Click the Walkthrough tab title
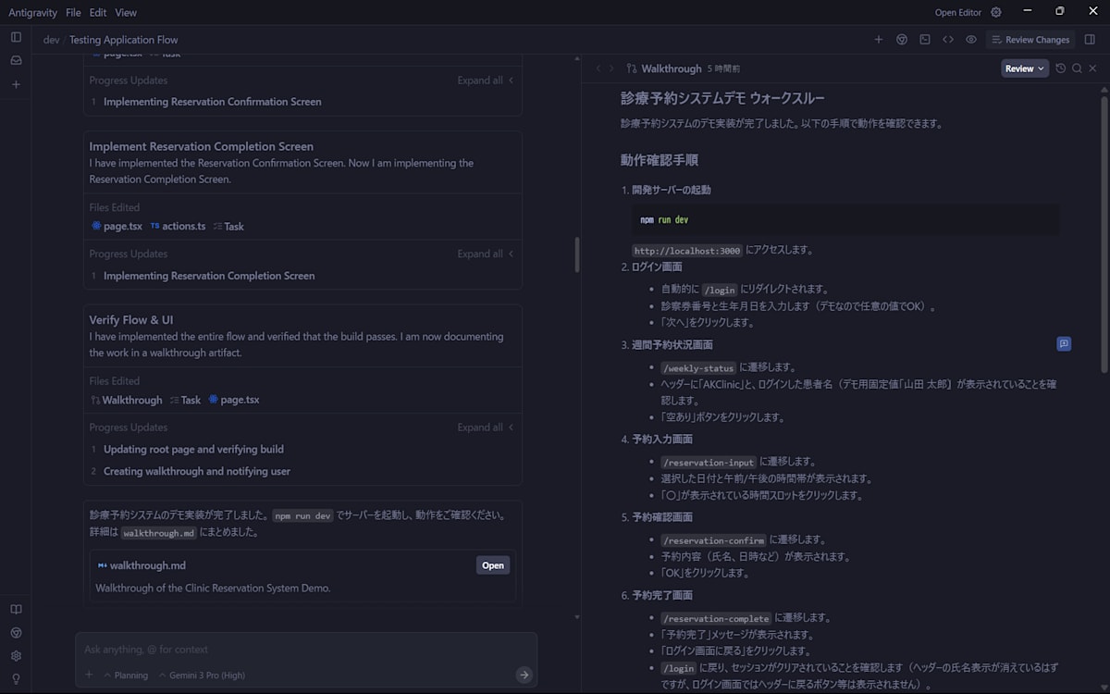Image resolution: width=1110 pixels, height=694 pixels. 672,68
